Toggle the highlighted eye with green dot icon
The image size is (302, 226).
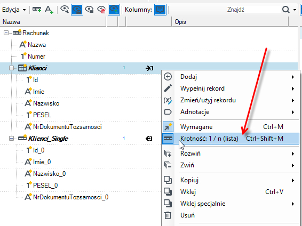coord(114,10)
